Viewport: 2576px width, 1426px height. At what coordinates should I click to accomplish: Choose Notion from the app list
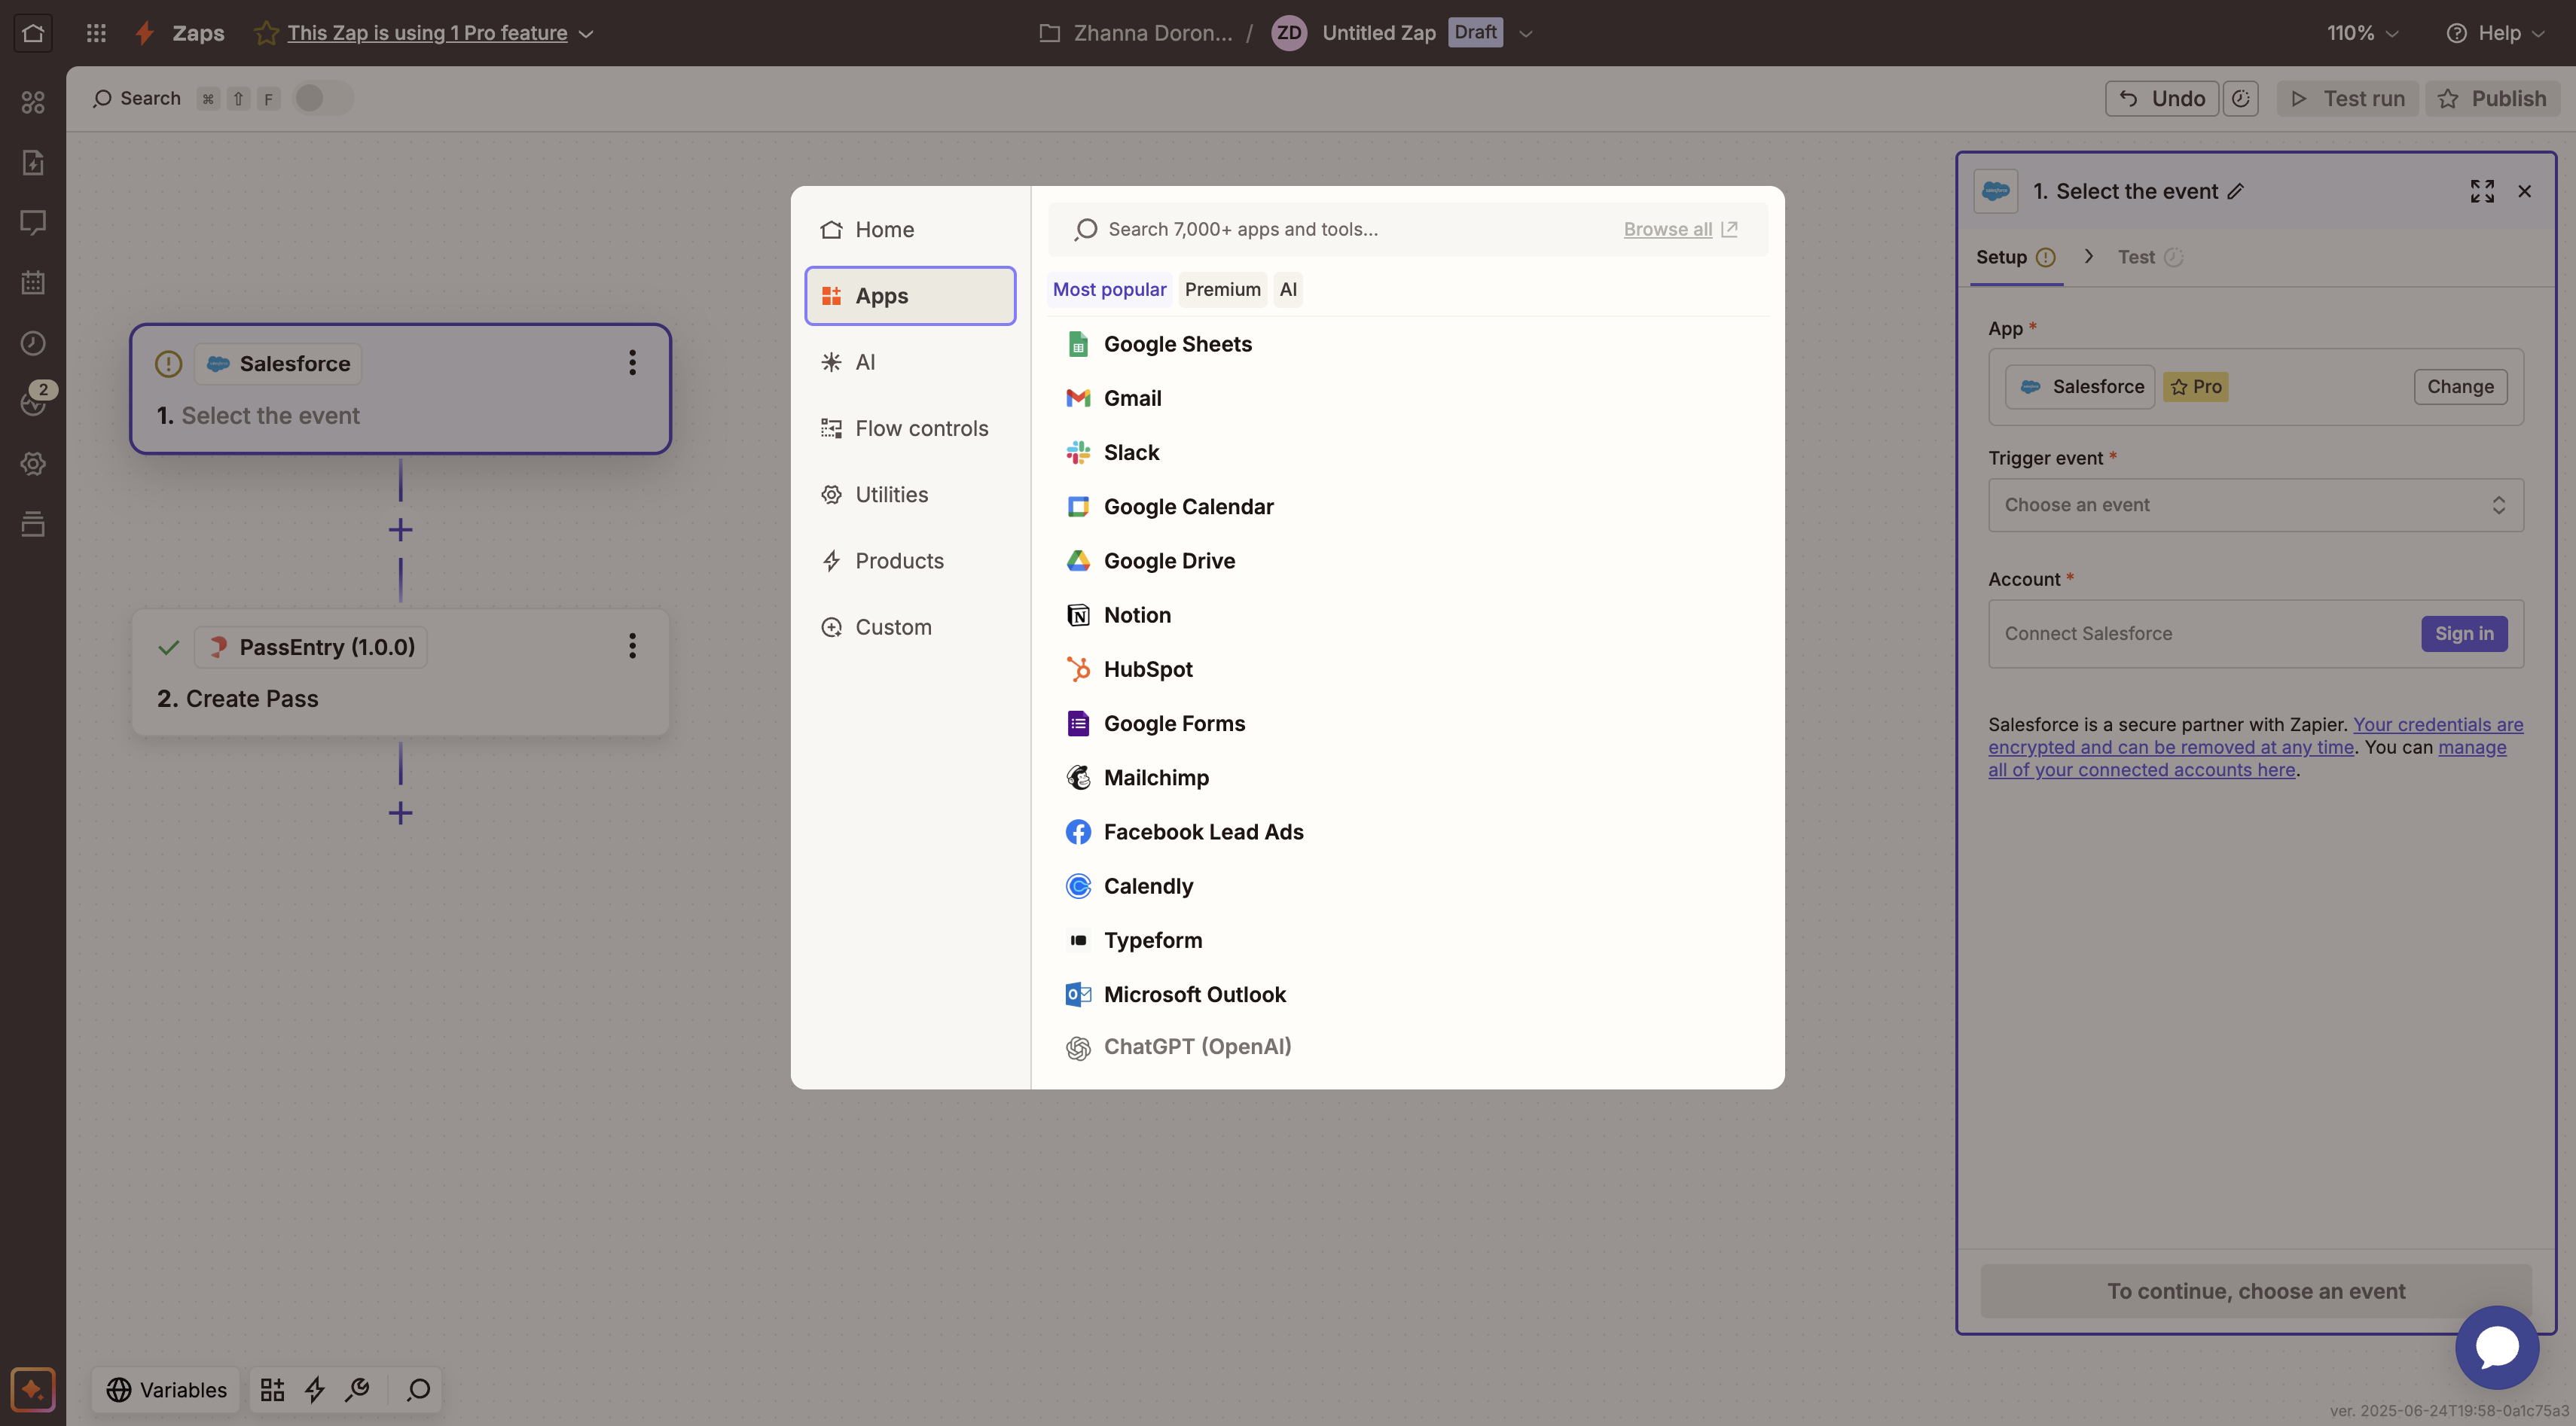pyautogui.click(x=1406, y=614)
